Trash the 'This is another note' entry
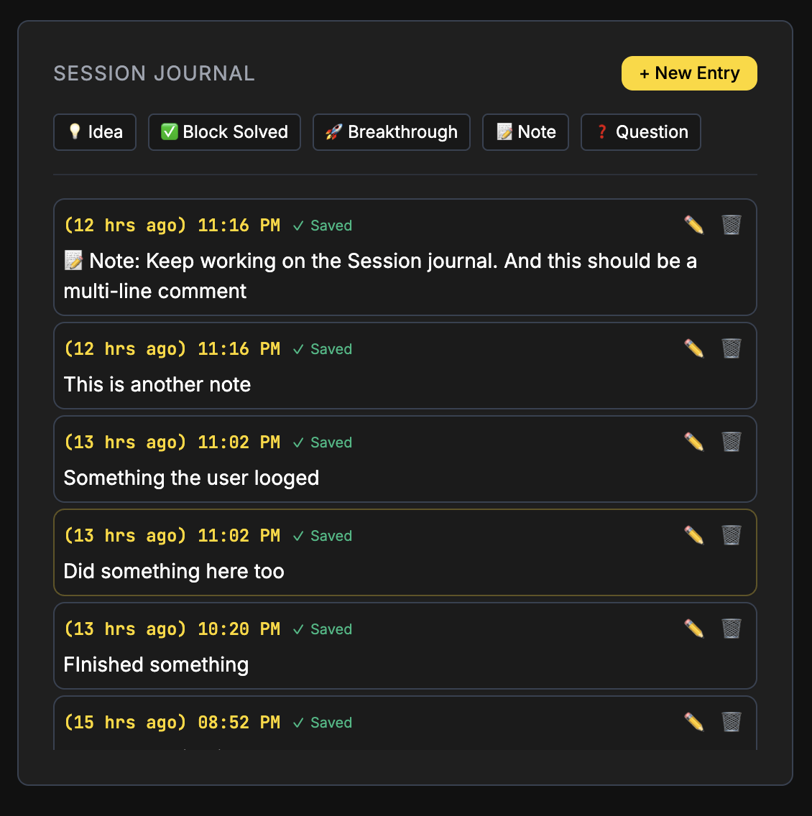 click(x=732, y=348)
